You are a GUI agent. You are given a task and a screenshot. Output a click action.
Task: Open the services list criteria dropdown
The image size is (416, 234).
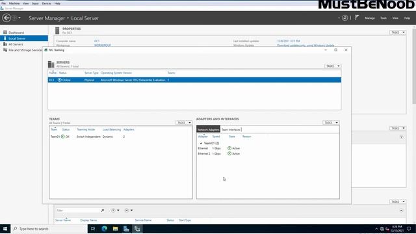tap(115, 211)
